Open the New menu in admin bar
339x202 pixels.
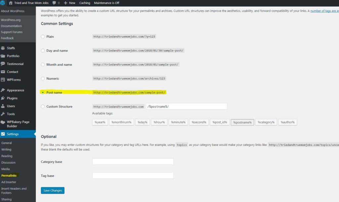[72, 3]
